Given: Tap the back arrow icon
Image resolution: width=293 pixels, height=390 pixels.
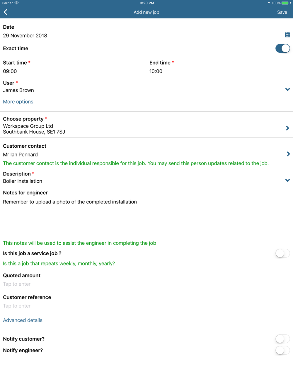Looking at the screenshot, I should tap(6, 12).
